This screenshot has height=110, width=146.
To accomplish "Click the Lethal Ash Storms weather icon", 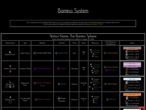I will (x=36, y=99).
